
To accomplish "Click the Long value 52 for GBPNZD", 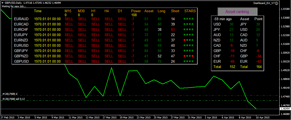I will coord(160,56).
